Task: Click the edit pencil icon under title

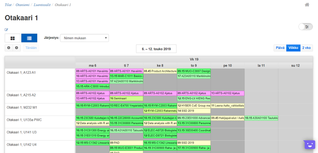Action: coord(6,30)
